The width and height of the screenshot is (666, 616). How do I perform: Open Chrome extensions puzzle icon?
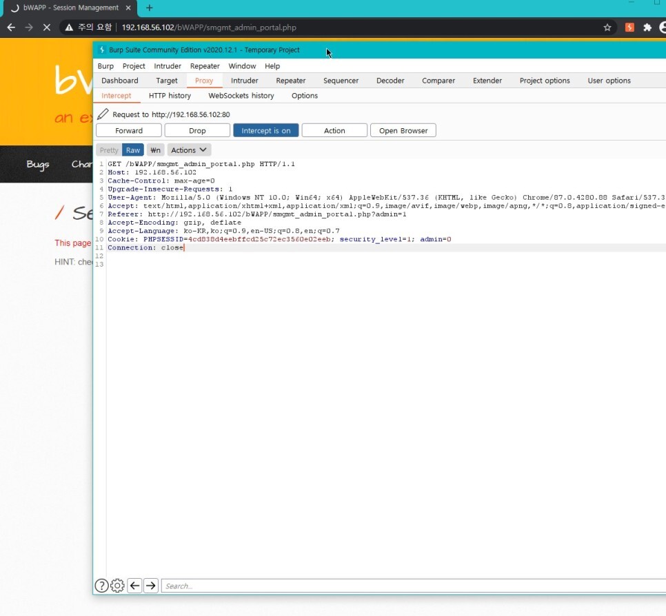(647, 28)
